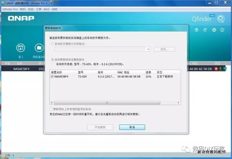Click the 名称 column header in main window
The image size is (232, 159).
point(19,63)
